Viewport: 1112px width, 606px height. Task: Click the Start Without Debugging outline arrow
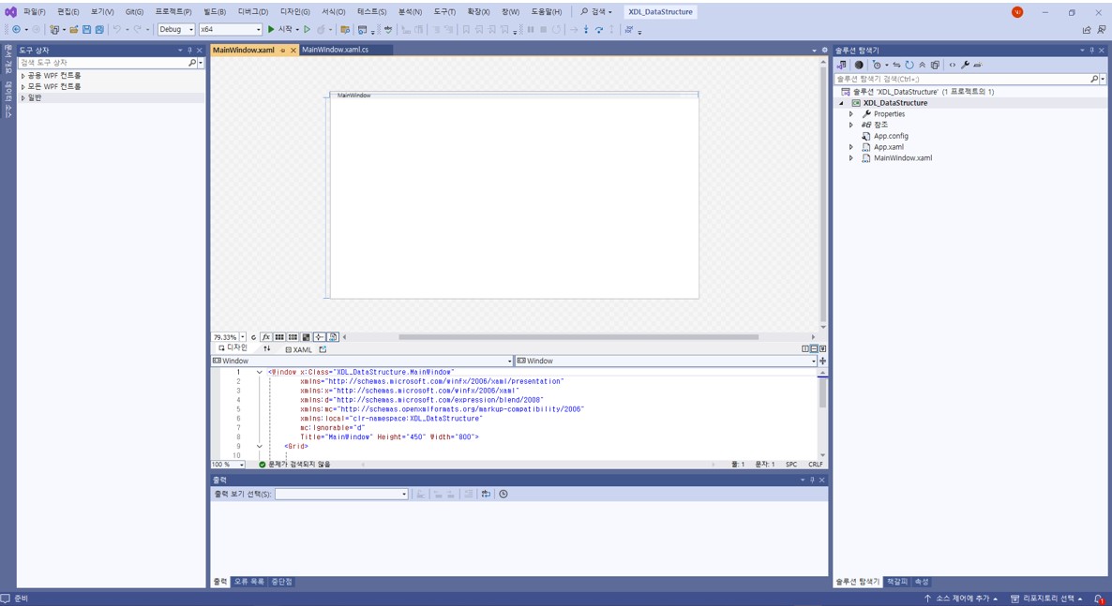tap(308, 30)
